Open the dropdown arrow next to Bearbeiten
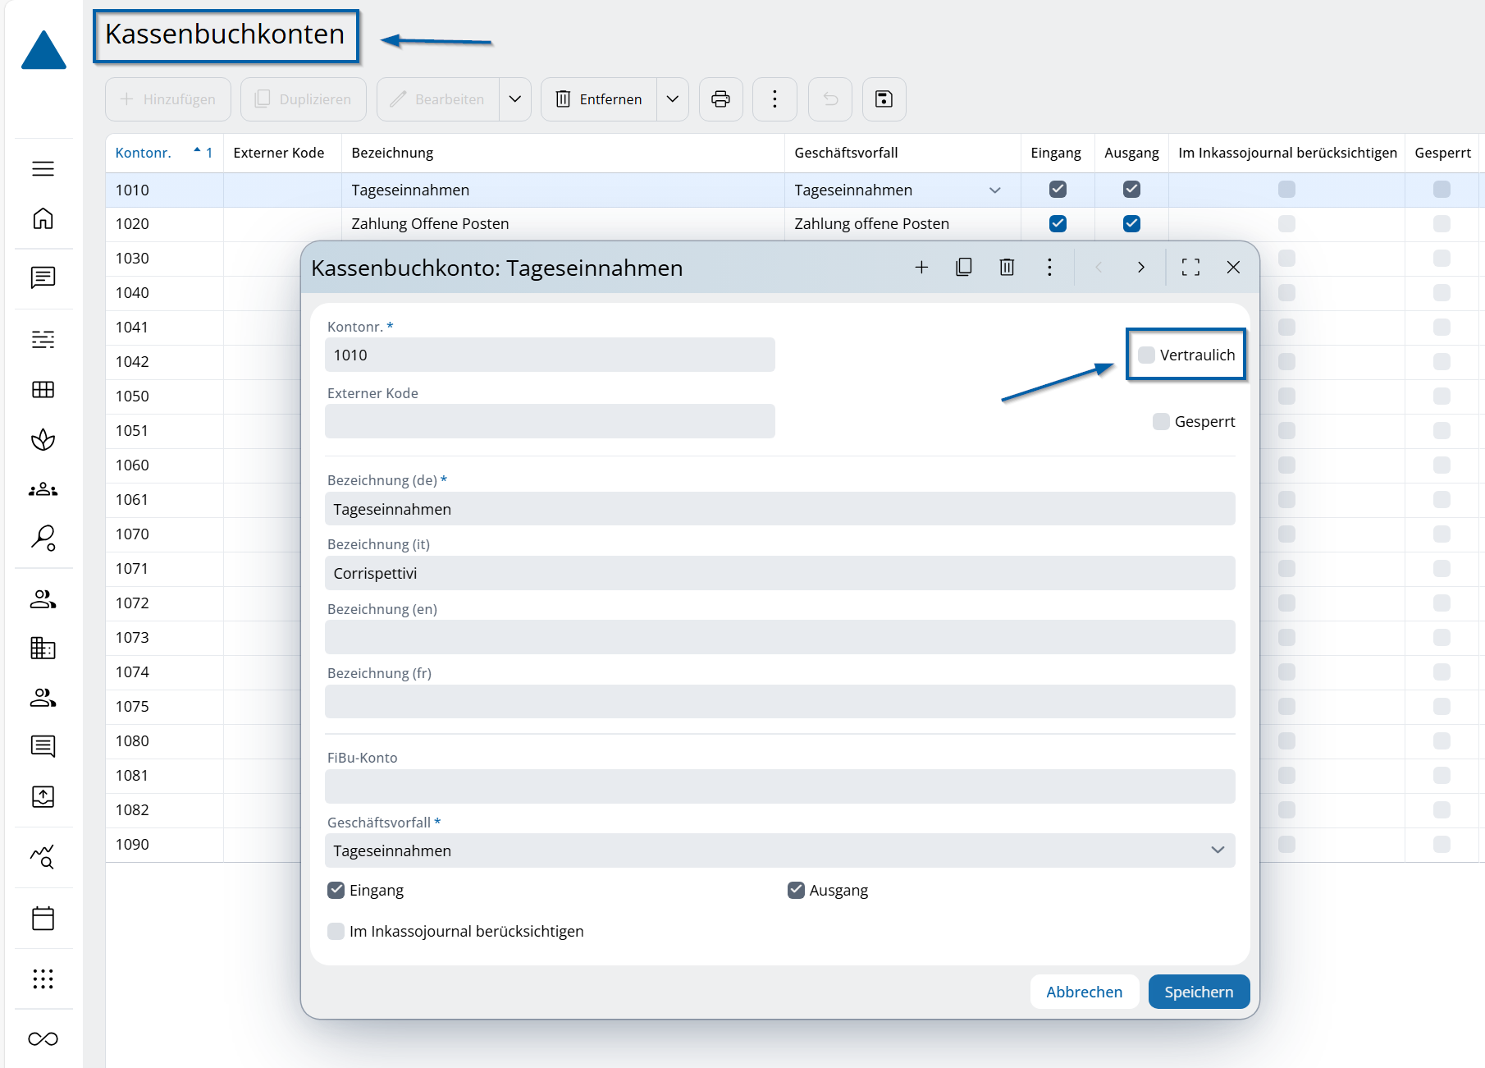Screen dimensions: 1485x1068 pos(515,99)
